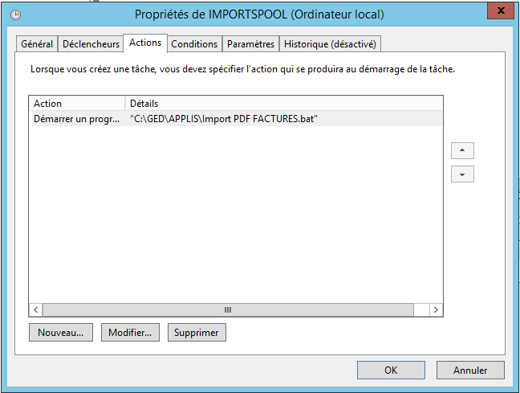This screenshot has height=393, width=520.
Task: Click Supprimer to delete the action
Action: point(197,332)
